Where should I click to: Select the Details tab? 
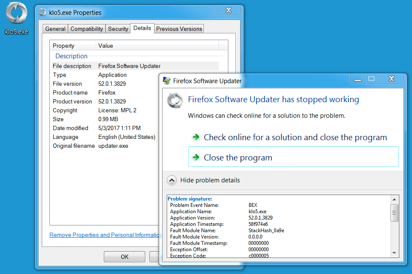[x=142, y=28]
